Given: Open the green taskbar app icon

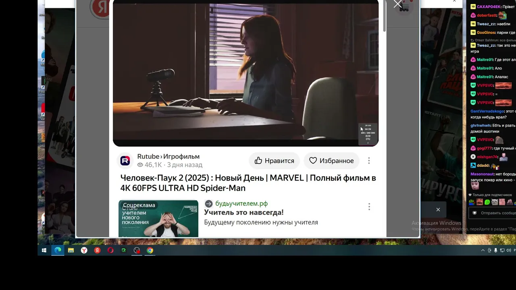Looking at the screenshot, I should click(x=124, y=250).
